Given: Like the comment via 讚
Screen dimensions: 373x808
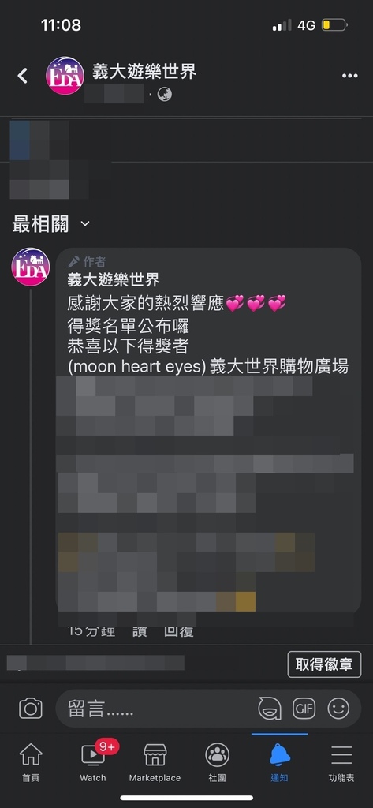Looking at the screenshot, I should pos(139,630).
